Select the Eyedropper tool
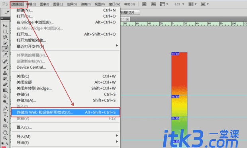 tap(5, 55)
